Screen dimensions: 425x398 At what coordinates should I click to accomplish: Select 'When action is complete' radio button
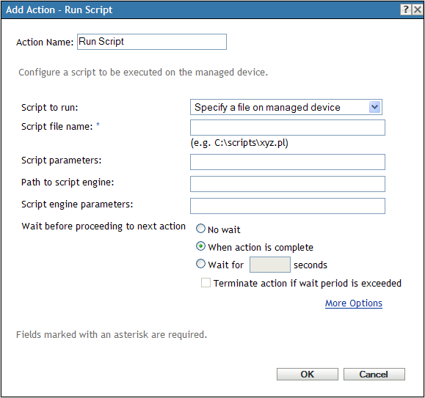pyautogui.click(x=200, y=246)
